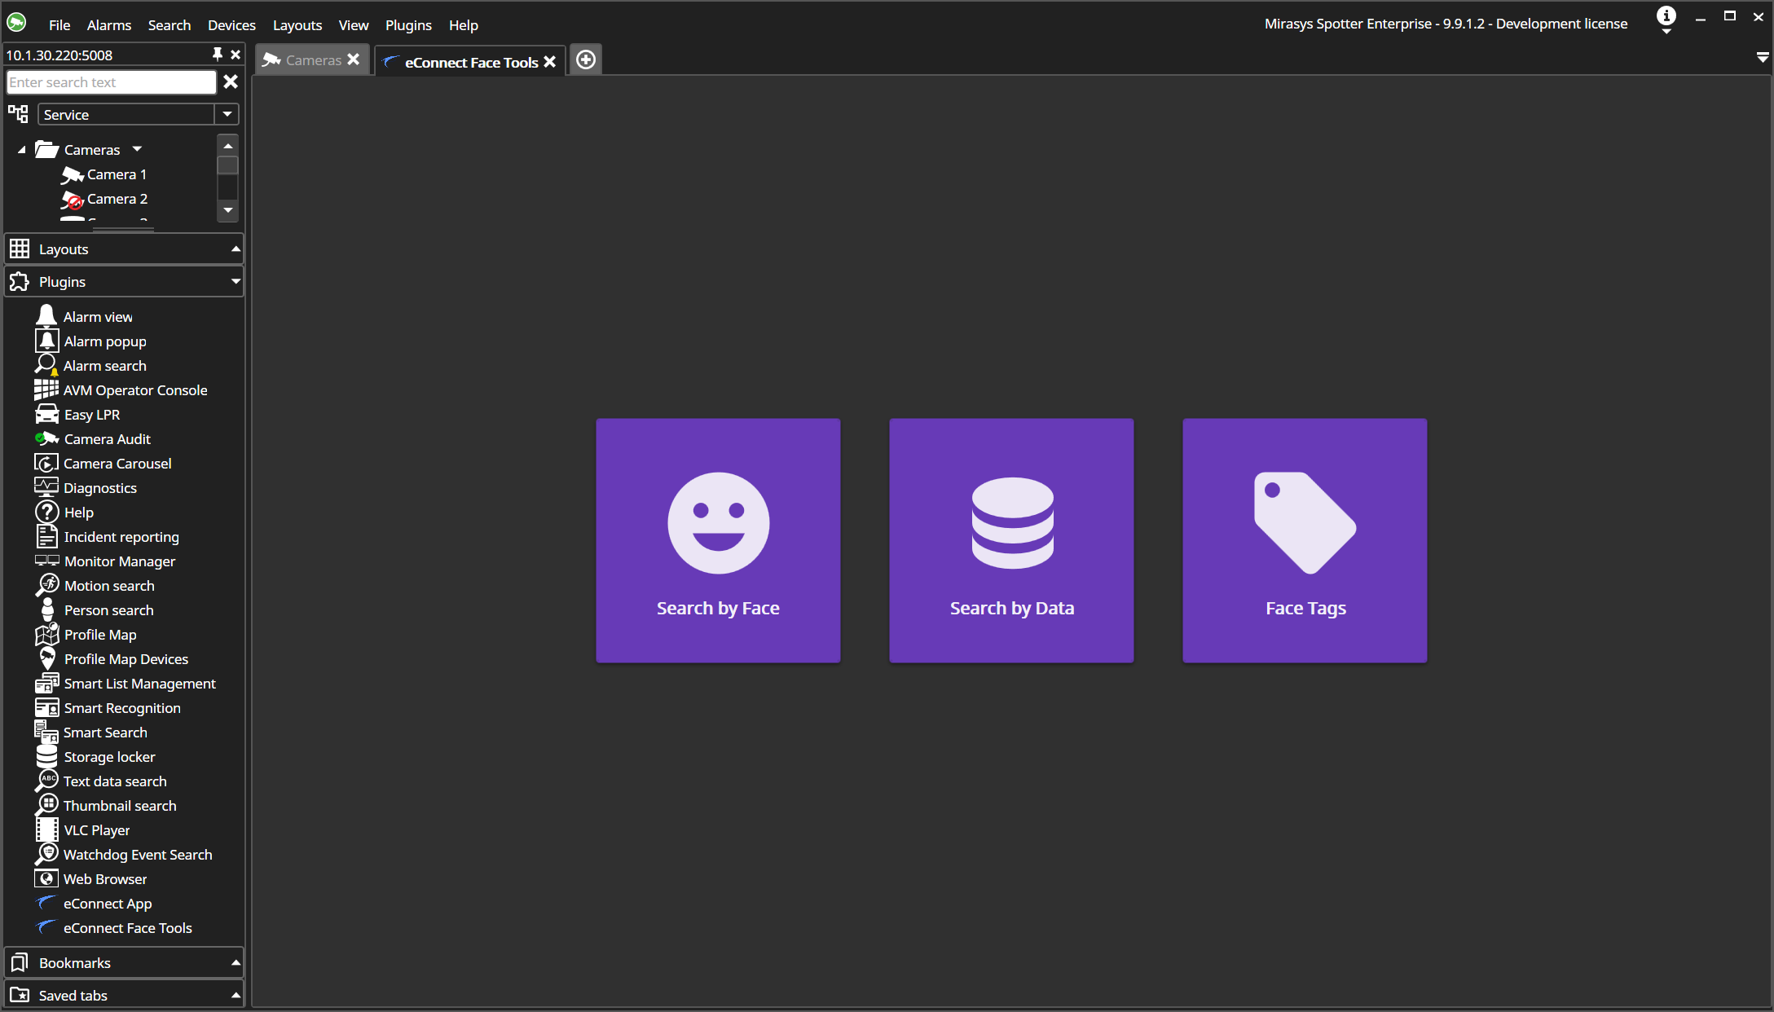Open the Diagnostics monitor icon
This screenshot has width=1774, height=1012.
point(46,487)
